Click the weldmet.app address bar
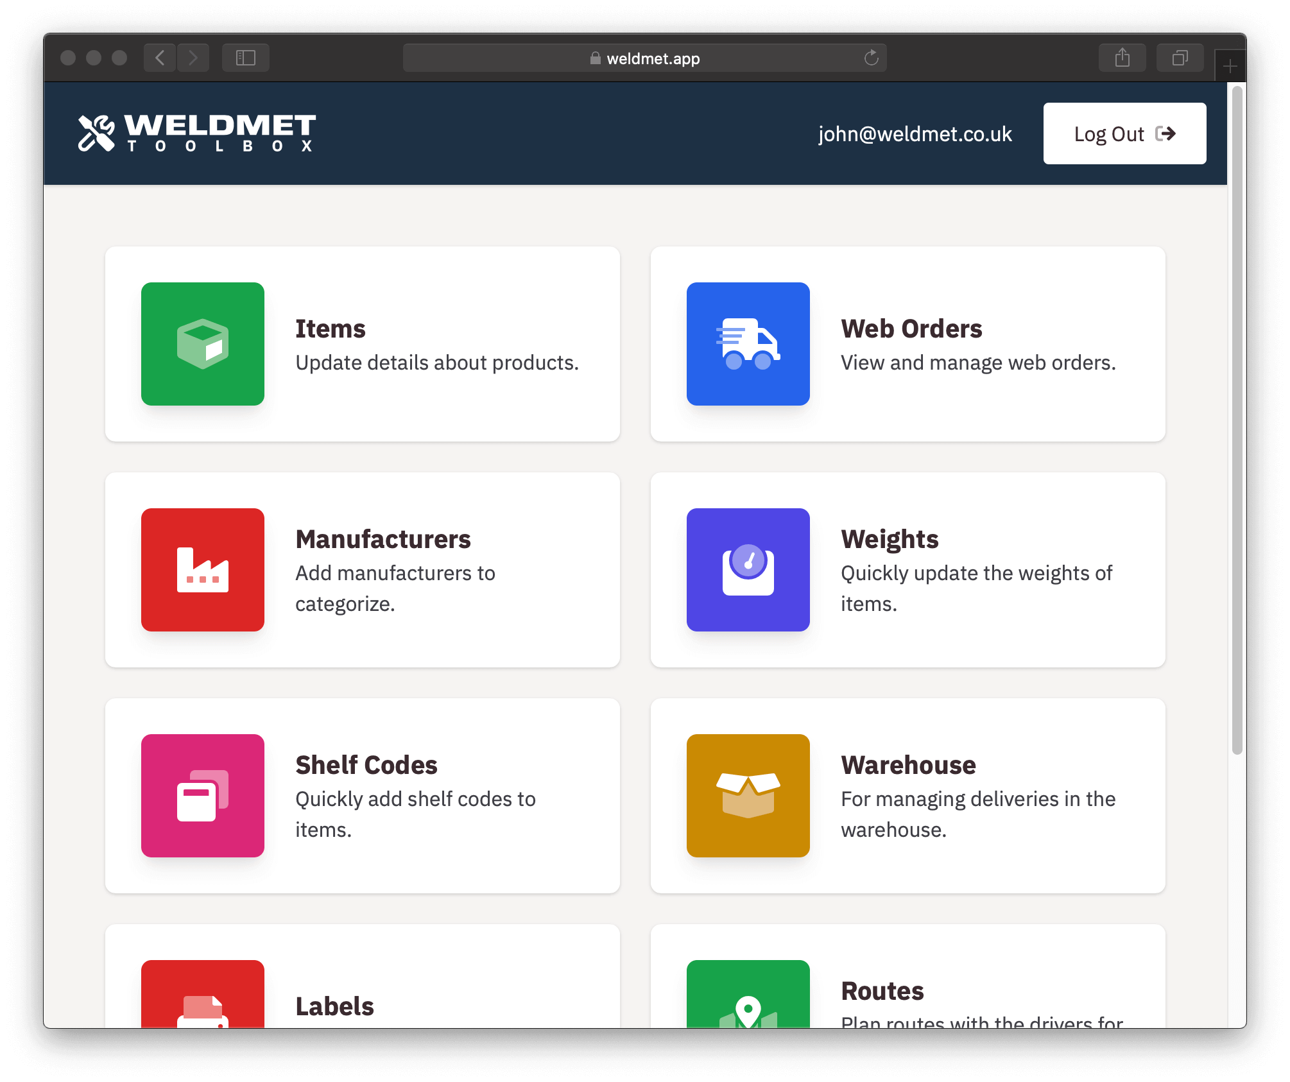 [645, 58]
